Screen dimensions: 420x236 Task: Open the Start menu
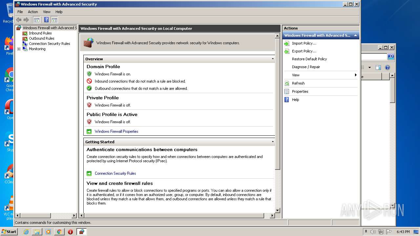pos(9,231)
